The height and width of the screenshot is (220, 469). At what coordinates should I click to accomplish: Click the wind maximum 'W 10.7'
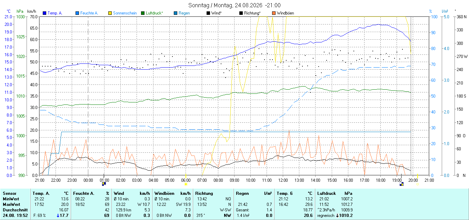click(143, 204)
